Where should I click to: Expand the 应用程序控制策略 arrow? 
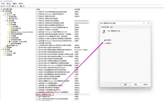(x=7, y=40)
